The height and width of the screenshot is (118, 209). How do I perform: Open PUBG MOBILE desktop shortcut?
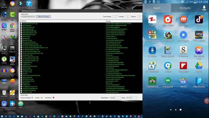pyautogui.click(x=12, y=59)
